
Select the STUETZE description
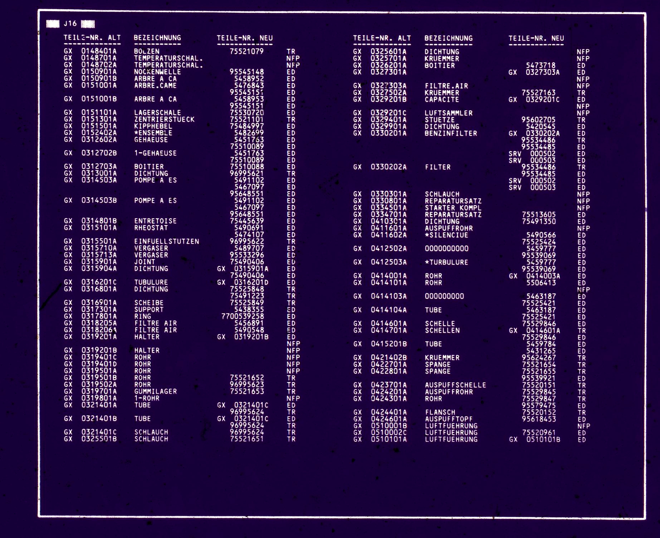440,120
